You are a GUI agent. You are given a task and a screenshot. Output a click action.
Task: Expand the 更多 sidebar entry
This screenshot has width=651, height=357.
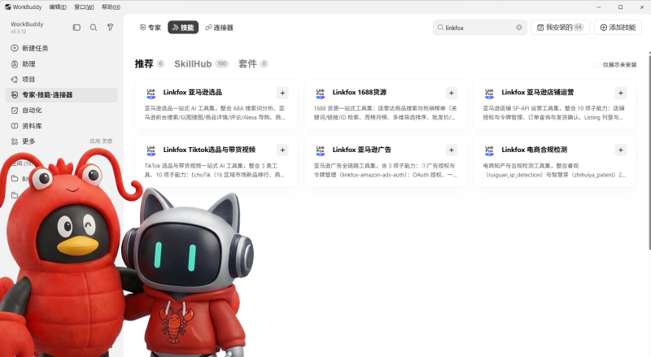point(62,141)
